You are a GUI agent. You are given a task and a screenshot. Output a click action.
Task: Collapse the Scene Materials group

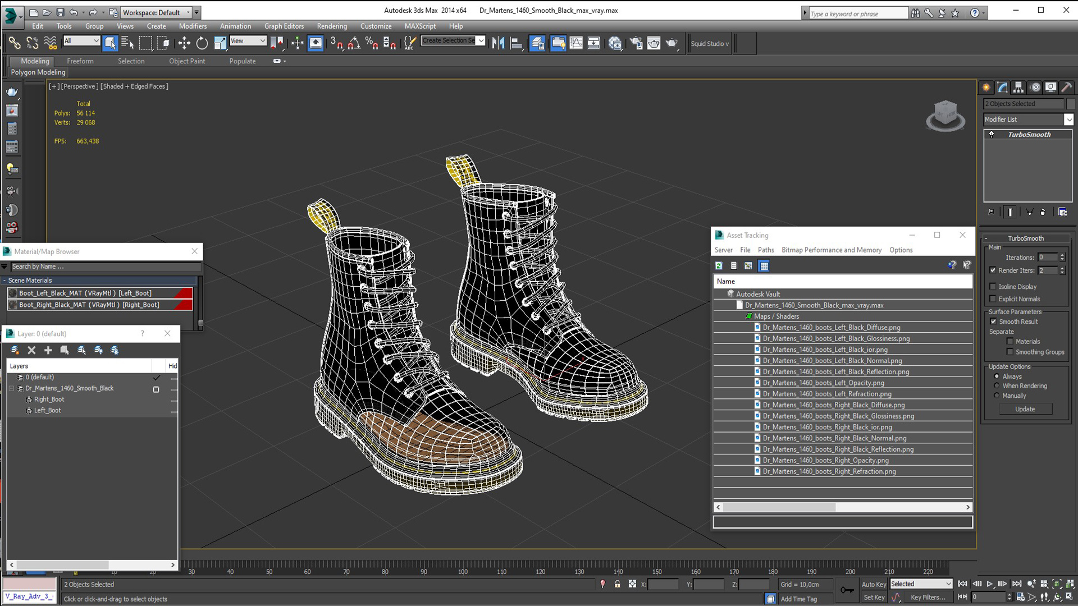coord(4,281)
